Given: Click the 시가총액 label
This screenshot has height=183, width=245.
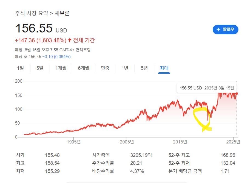Looking at the screenshot, I should tap(101, 155).
